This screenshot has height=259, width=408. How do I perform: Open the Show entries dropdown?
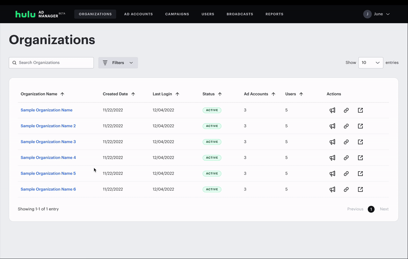click(371, 63)
